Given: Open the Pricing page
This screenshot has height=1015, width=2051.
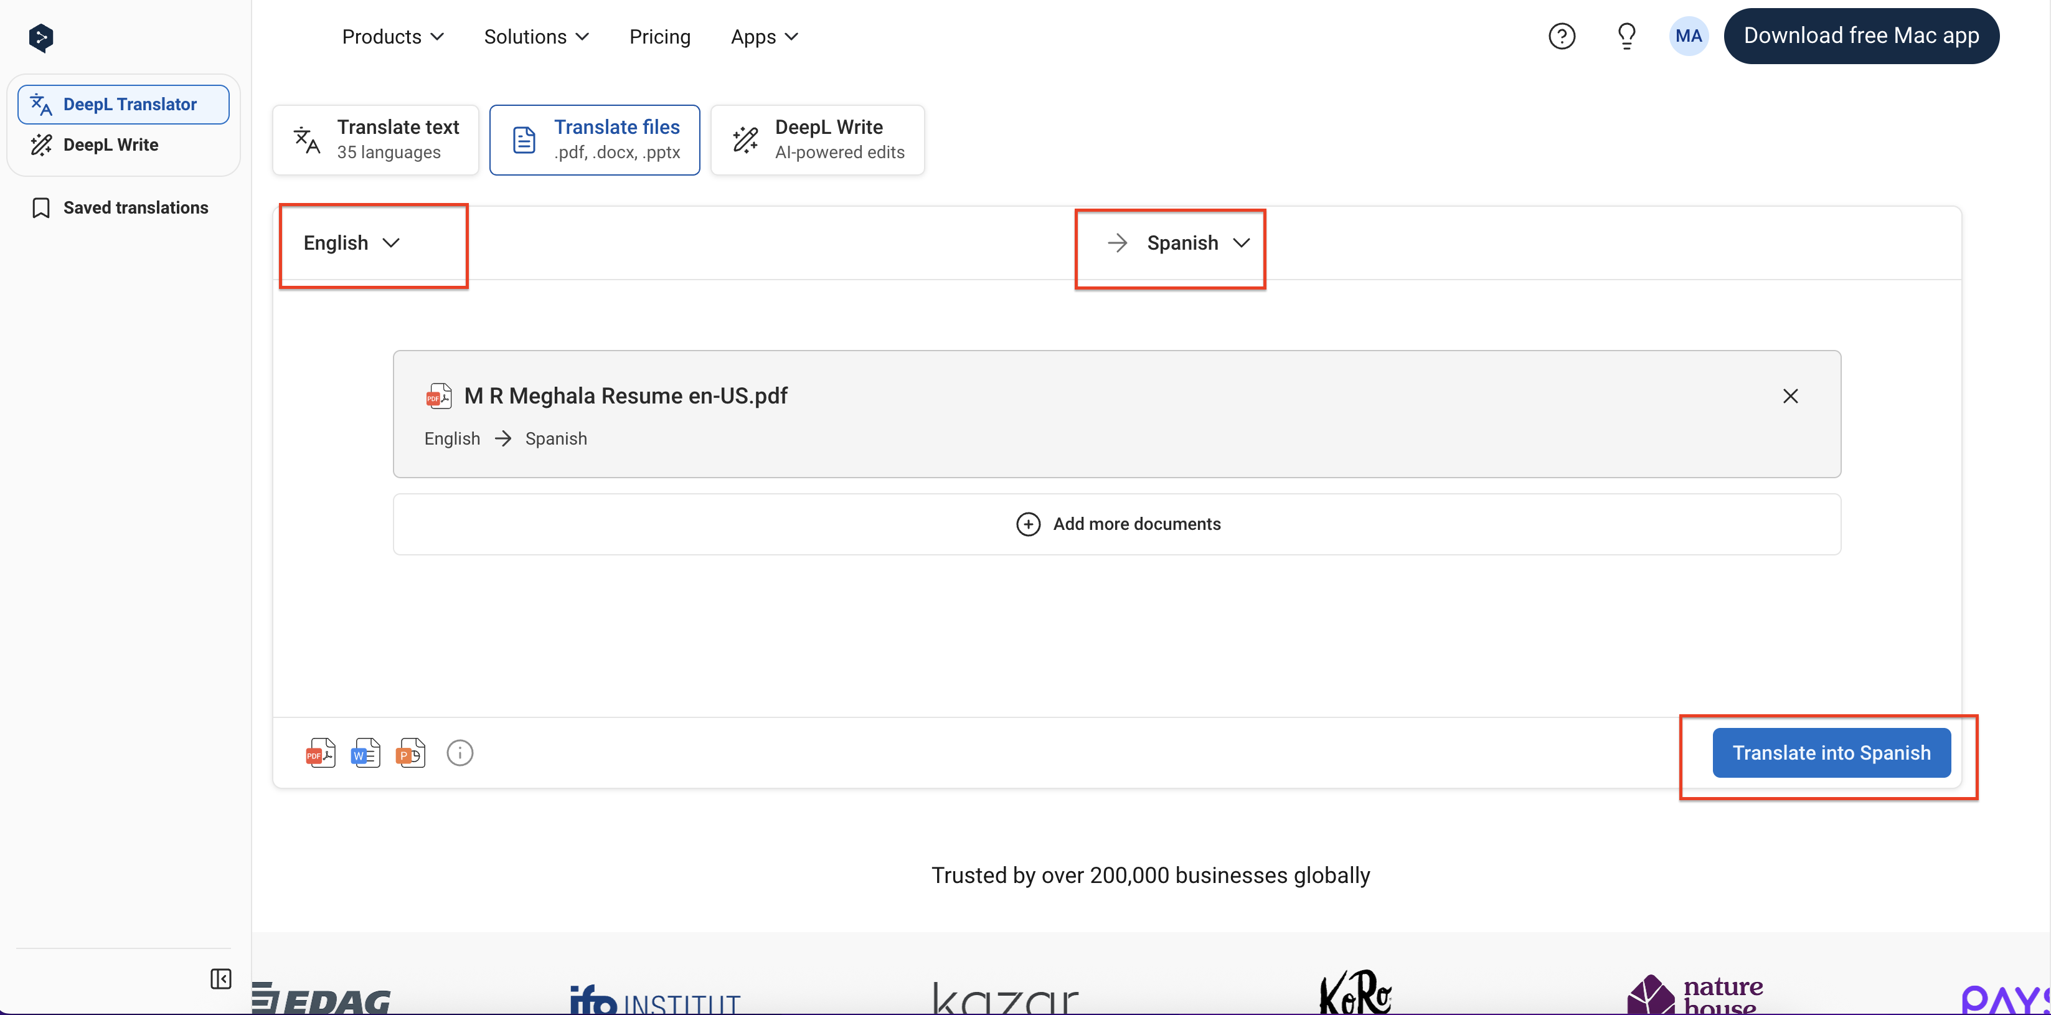Looking at the screenshot, I should [x=659, y=37].
